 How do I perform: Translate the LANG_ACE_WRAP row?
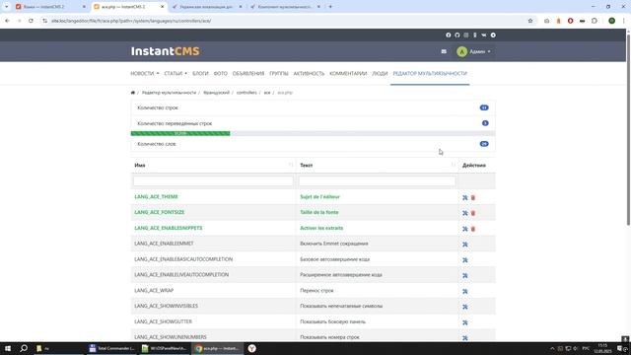tap(464, 291)
